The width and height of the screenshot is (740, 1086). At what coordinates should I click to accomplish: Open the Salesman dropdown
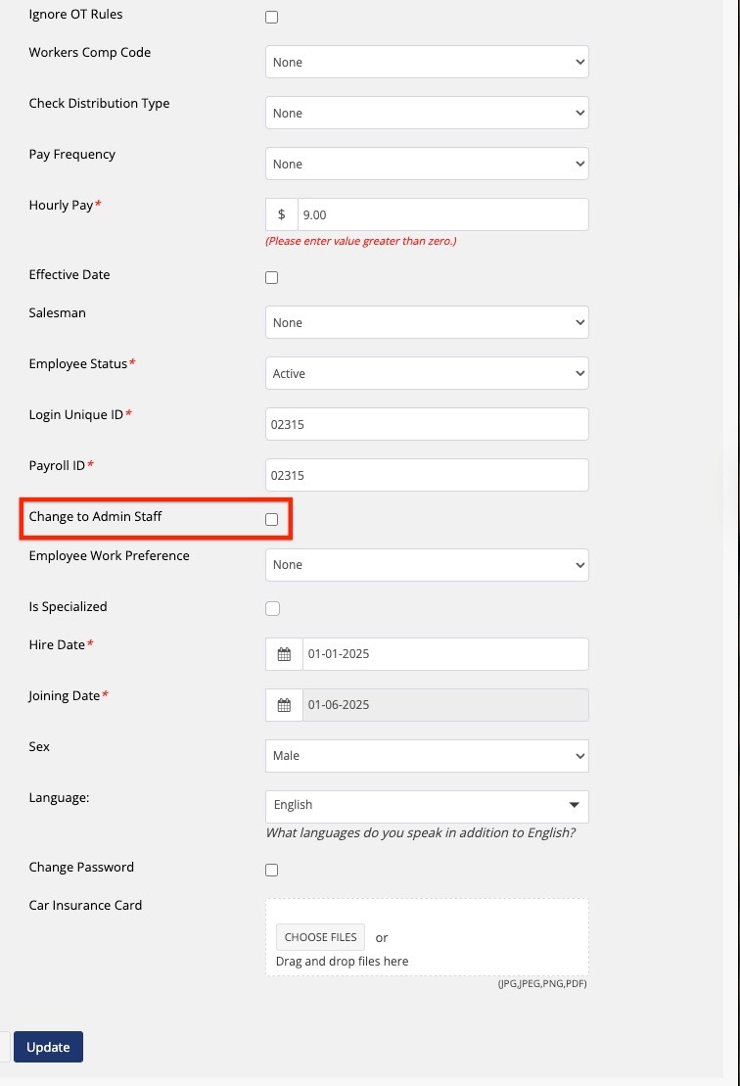427,322
